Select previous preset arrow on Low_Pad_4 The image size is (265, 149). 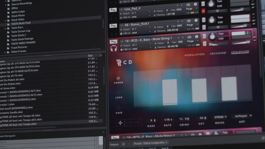178,5
